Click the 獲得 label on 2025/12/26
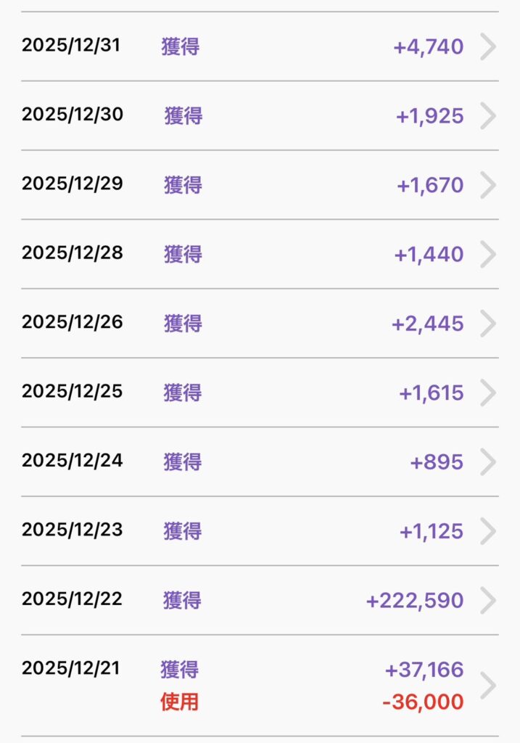 (183, 324)
